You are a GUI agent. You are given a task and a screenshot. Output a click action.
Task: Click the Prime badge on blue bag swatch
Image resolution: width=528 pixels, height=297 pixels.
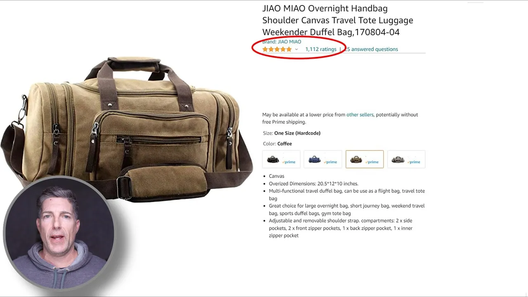pyautogui.click(x=330, y=162)
